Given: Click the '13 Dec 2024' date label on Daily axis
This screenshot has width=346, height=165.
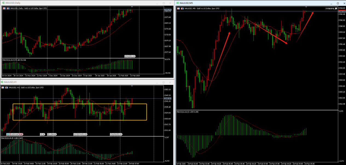Looking at the screenshot, I should tap(65, 76).
